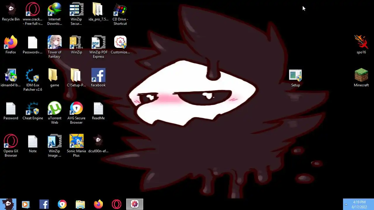
Task: Launch Cheat Engine shortcut
Action: (x=33, y=111)
